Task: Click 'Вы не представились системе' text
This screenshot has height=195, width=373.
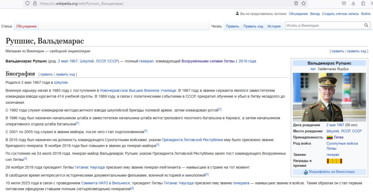Action: click(263, 14)
